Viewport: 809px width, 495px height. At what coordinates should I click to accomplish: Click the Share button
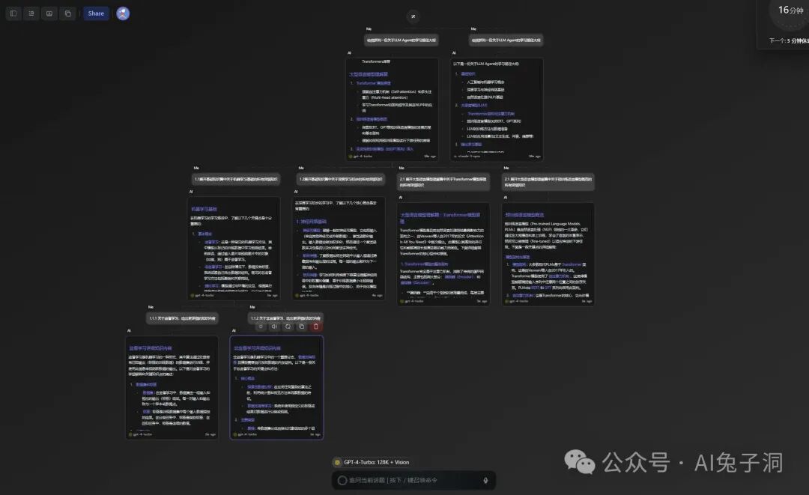[x=96, y=13]
